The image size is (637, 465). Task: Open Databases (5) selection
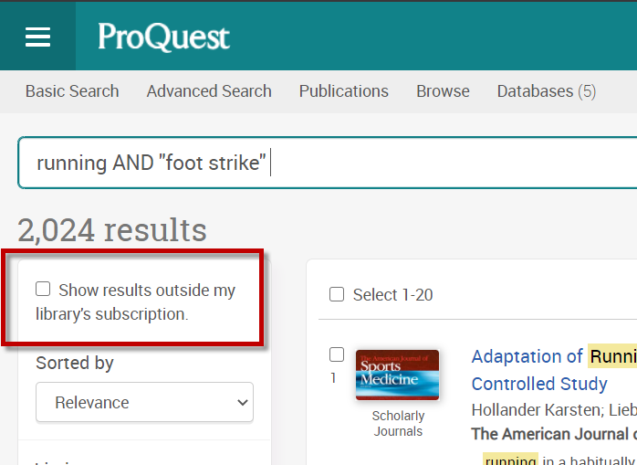(546, 91)
